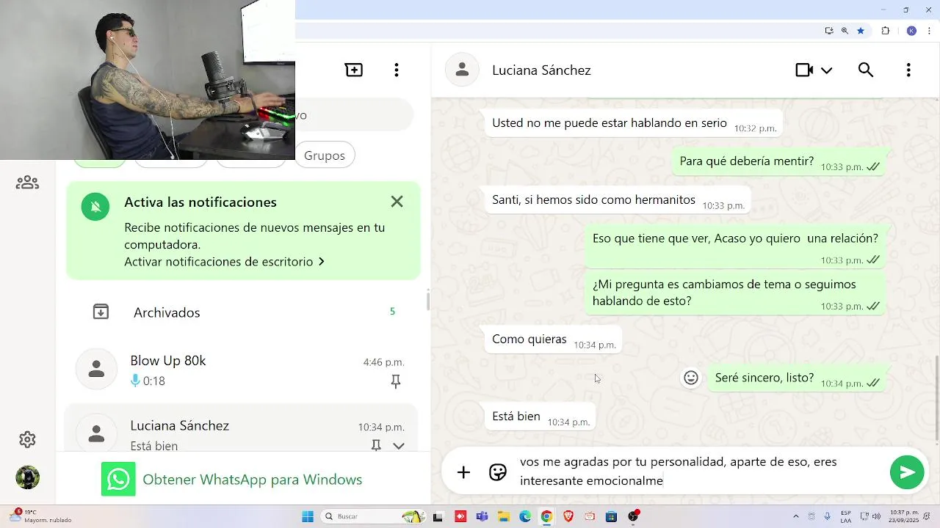Click into the message text input field

click(x=698, y=472)
